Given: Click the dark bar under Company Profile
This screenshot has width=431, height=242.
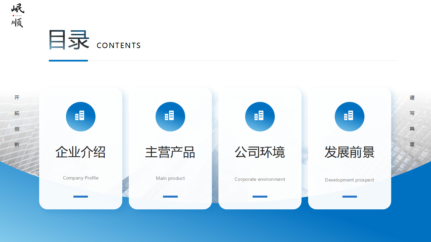Looking at the screenshot, I should point(80,197).
